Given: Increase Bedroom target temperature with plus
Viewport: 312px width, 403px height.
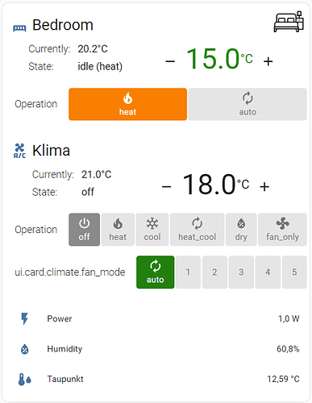Looking at the screenshot, I should pos(268,61).
